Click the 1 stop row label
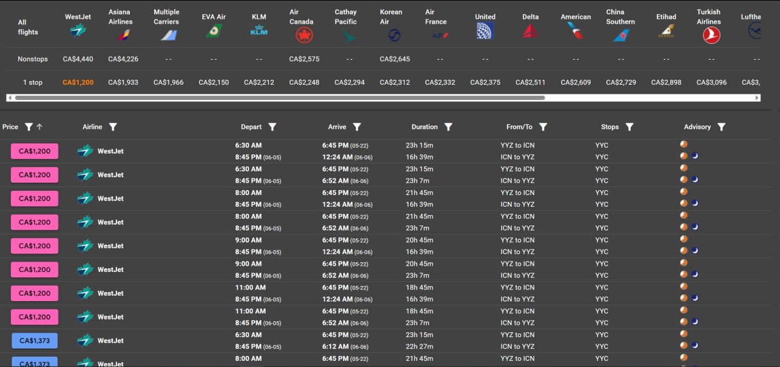The image size is (780, 367). [x=33, y=82]
